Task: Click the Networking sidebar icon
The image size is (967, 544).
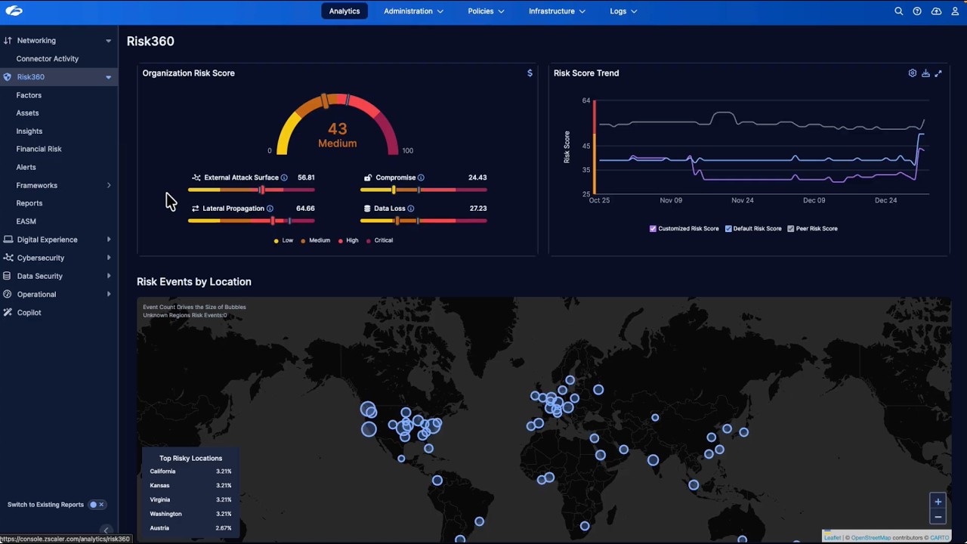Action: point(8,41)
